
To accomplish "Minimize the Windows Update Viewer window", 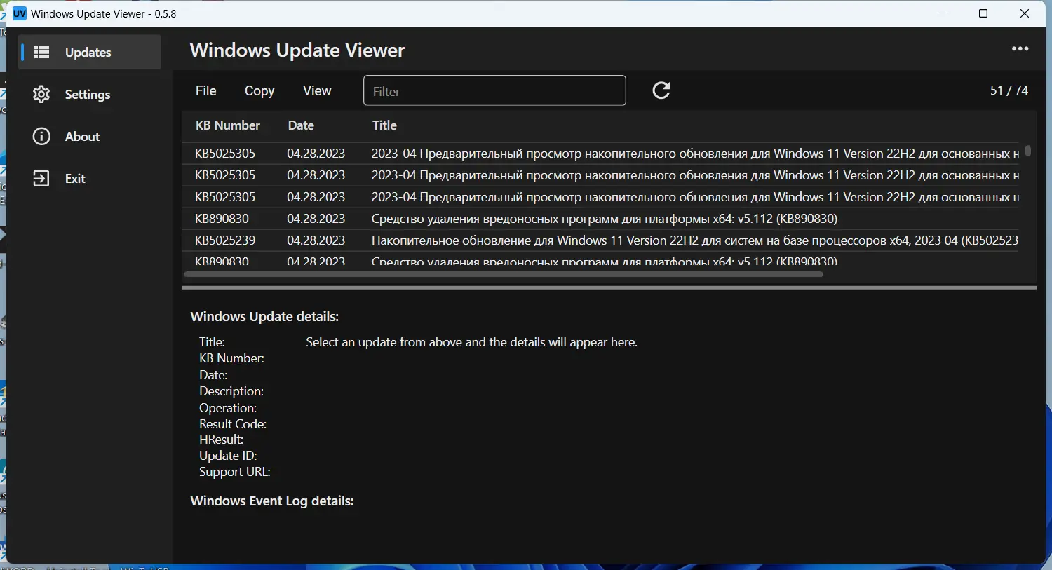I will tap(943, 13).
